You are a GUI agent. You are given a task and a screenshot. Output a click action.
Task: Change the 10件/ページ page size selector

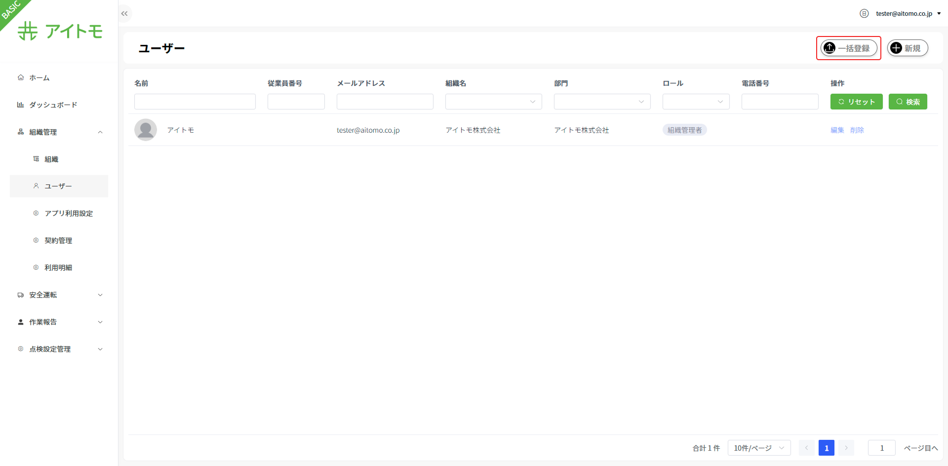point(759,448)
